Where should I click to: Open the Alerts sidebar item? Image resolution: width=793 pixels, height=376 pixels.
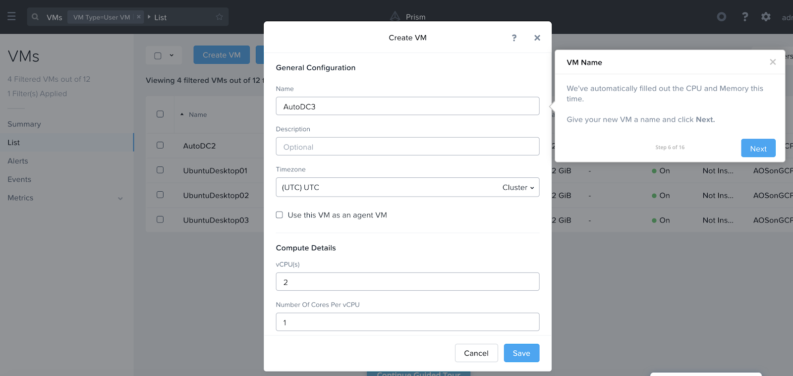[x=18, y=161]
